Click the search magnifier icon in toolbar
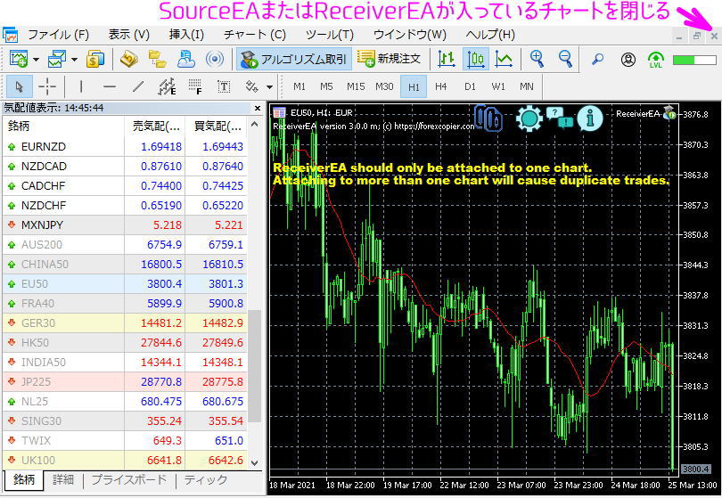 point(598,59)
